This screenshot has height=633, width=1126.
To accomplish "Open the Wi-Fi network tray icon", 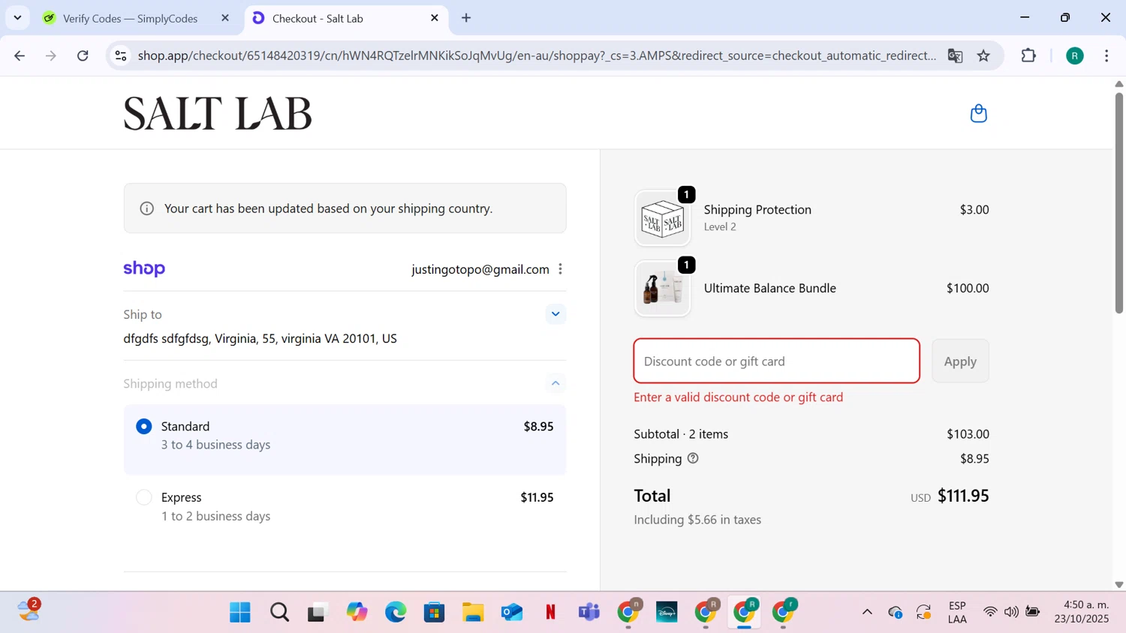I will coord(990,612).
